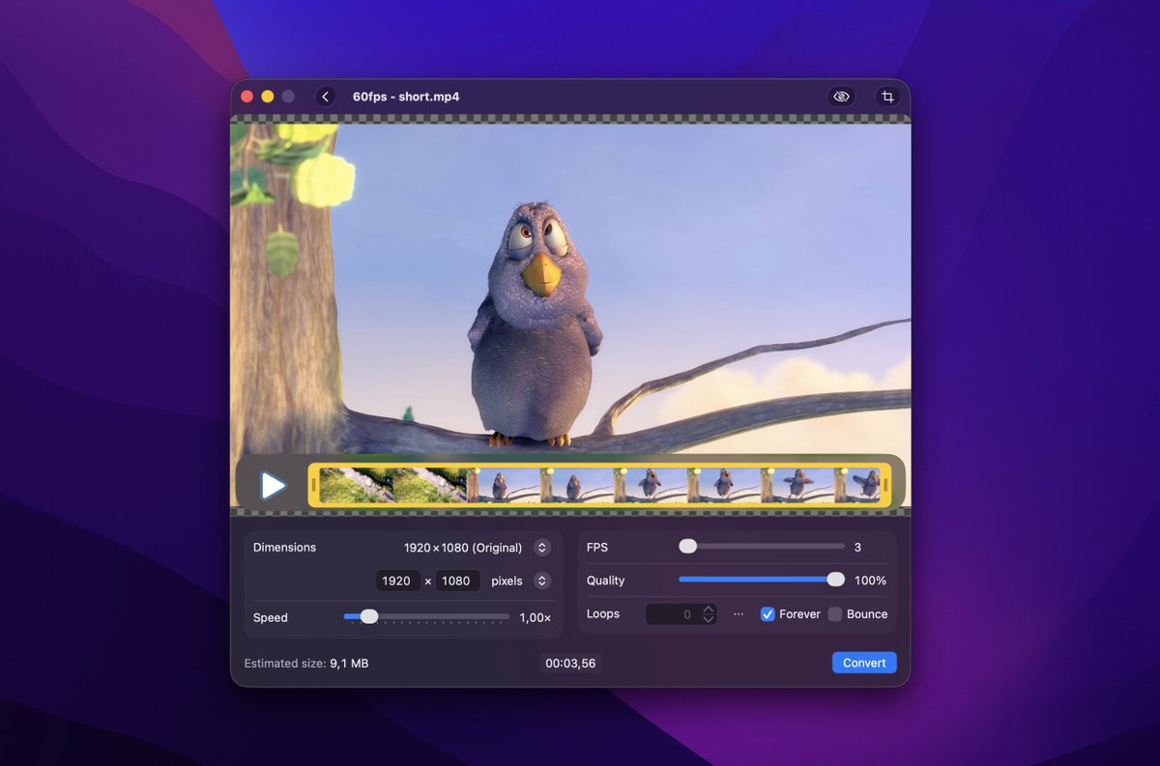Viewport: 1160px width, 766px height.
Task: Click the left trim handle of the timeline
Action: click(313, 485)
